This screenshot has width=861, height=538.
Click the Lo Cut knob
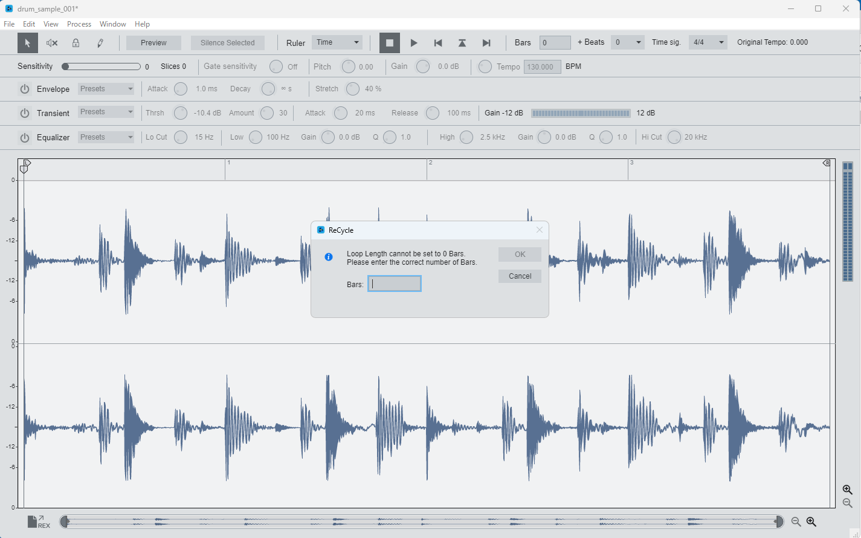pos(181,137)
